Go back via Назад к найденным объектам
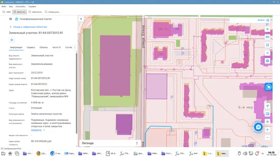The image size is (280, 157). pos(28,27)
